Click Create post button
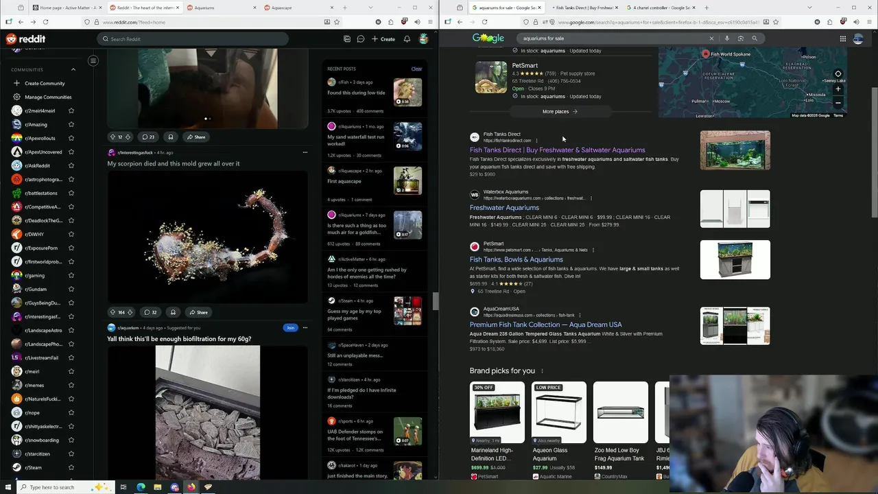878x494 pixels. click(x=383, y=39)
